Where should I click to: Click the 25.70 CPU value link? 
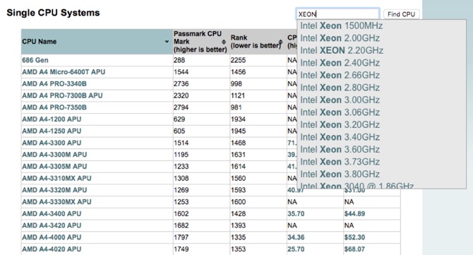[296, 249]
